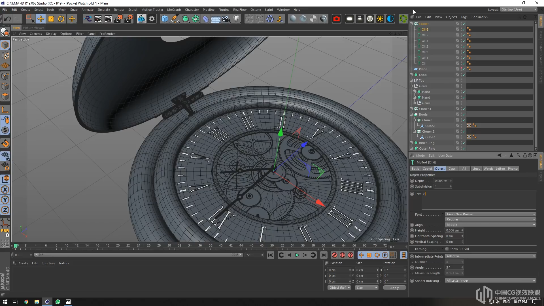The height and width of the screenshot is (306, 544).
Task: Click the PSR reset icon
Action: 5,233
